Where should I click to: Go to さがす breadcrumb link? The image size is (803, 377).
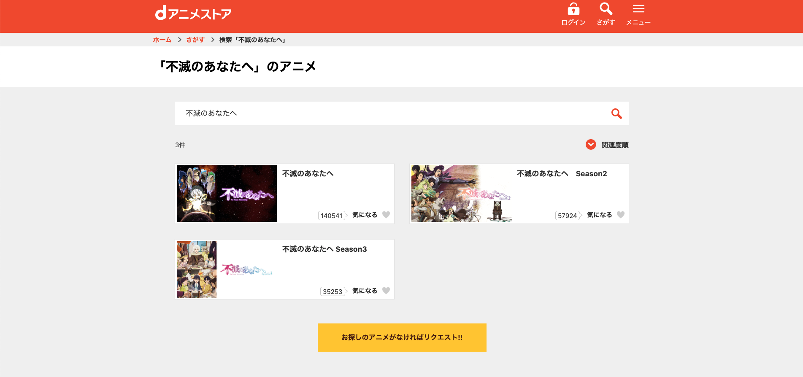(195, 40)
